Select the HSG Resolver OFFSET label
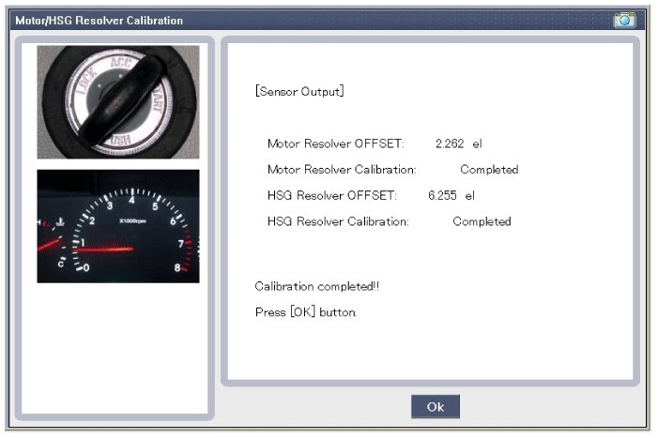Viewport: 658px width, 438px height. tap(331, 195)
